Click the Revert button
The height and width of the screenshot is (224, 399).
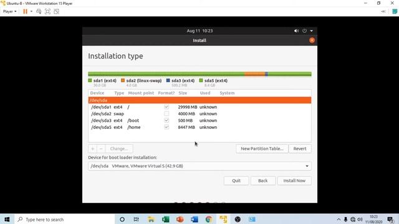click(x=300, y=149)
